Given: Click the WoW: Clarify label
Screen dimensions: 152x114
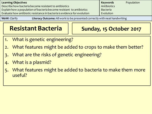Looking at the screenshot, I should [9, 19].
